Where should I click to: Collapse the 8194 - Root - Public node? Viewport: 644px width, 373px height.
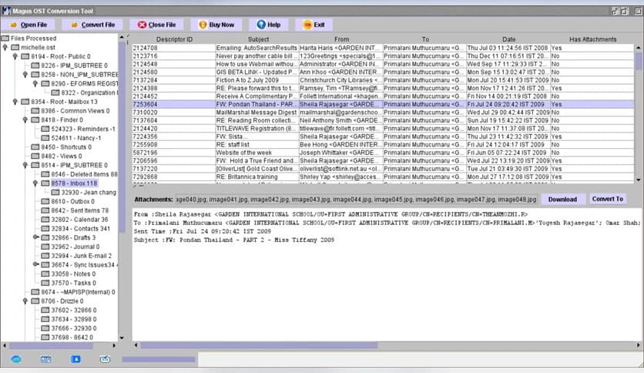click(15, 57)
